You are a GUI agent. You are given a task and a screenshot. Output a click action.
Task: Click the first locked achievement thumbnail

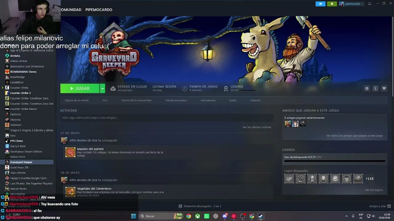click(x=289, y=179)
